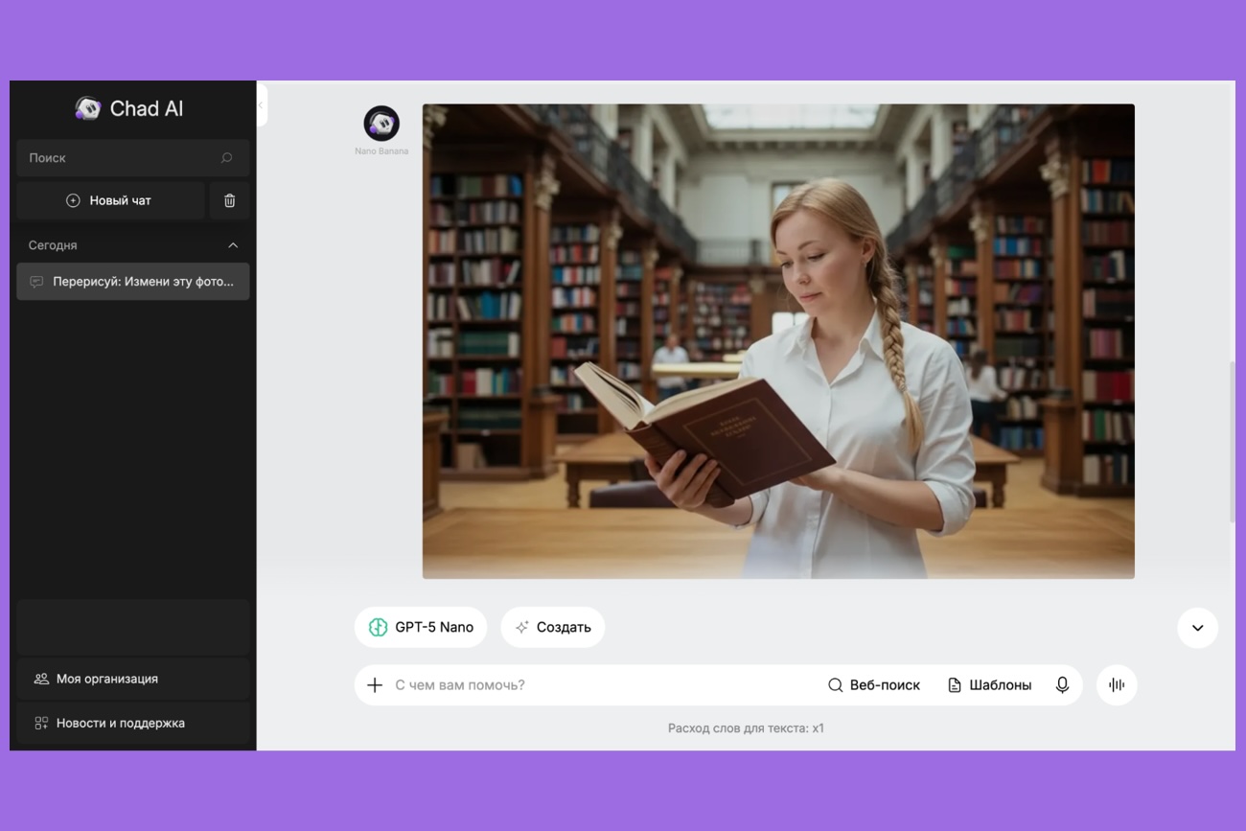Click the Nano Banana avatar icon
The image size is (1246, 831).
click(x=381, y=124)
